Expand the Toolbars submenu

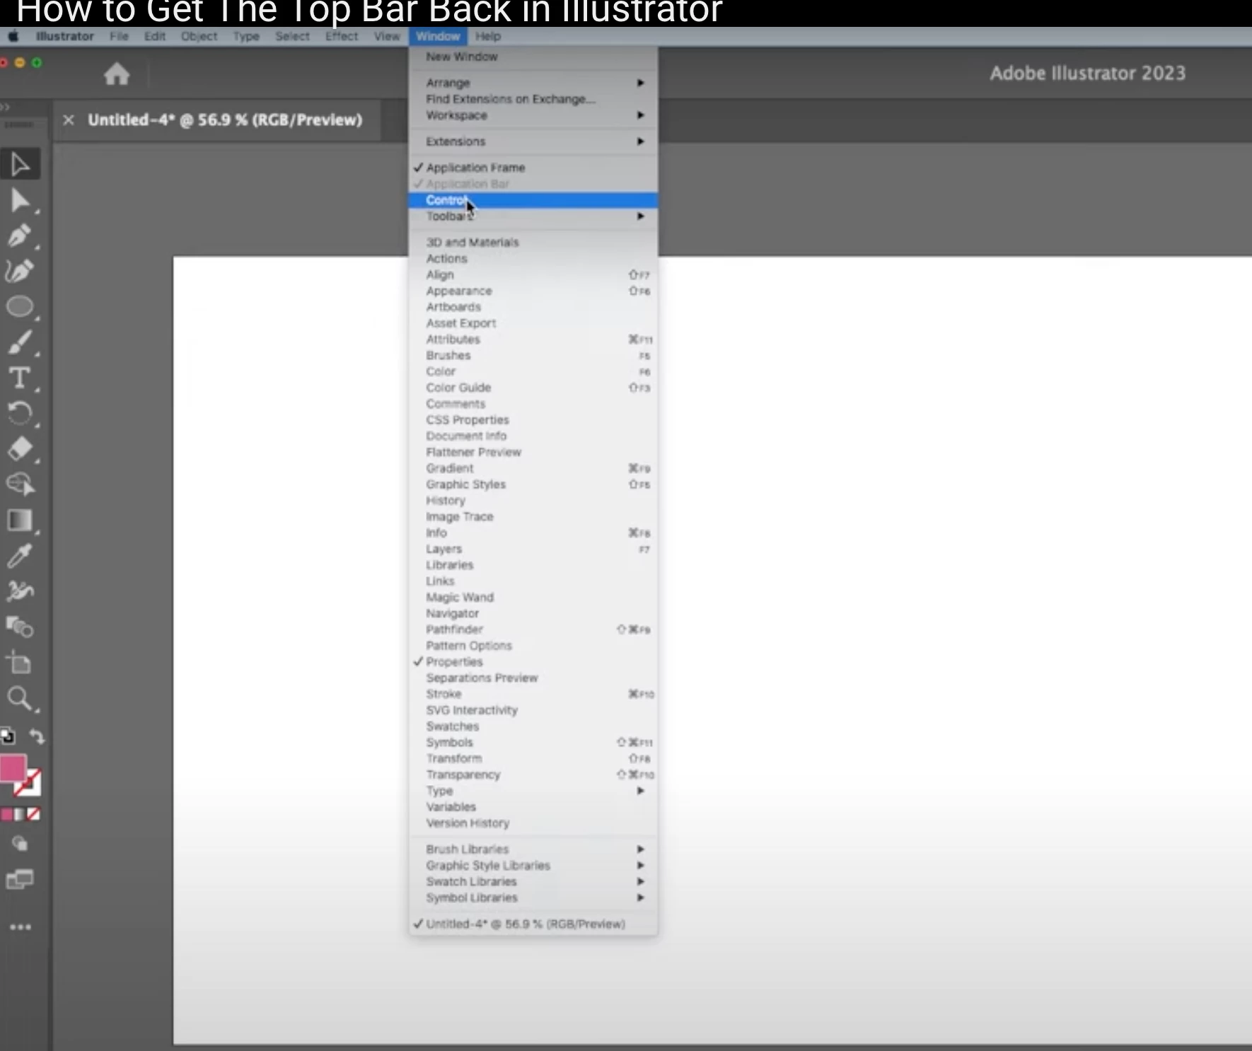[x=533, y=216]
